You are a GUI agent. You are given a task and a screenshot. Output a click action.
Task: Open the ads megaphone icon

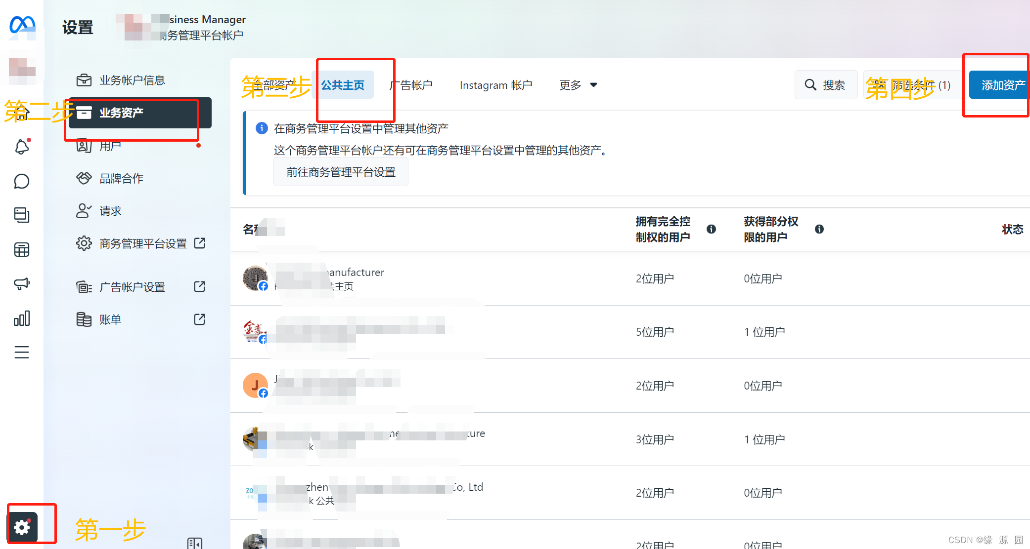click(22, 284)
